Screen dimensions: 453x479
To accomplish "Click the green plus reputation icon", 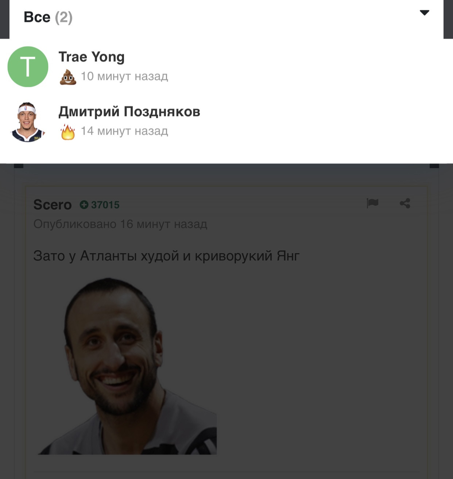I will pyautogui.click(x=84, y=205).
